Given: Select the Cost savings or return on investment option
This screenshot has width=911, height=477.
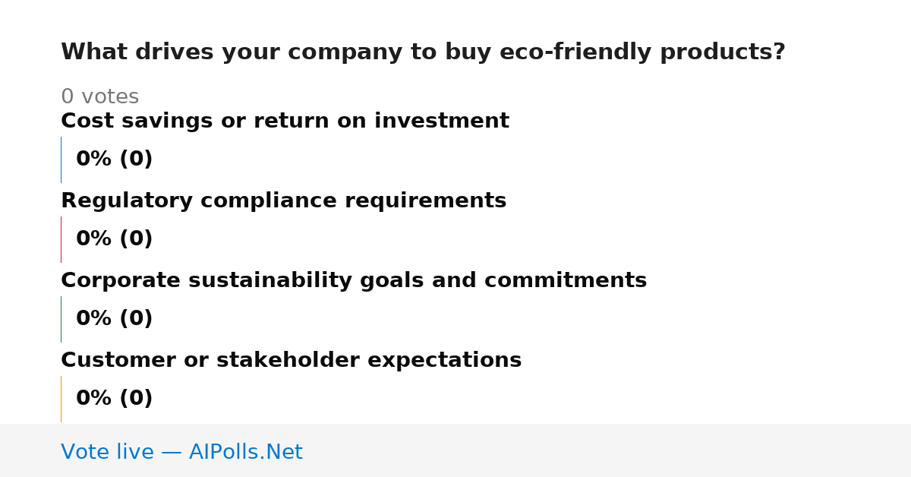Looking at the screenshot, I should (285, 121).
